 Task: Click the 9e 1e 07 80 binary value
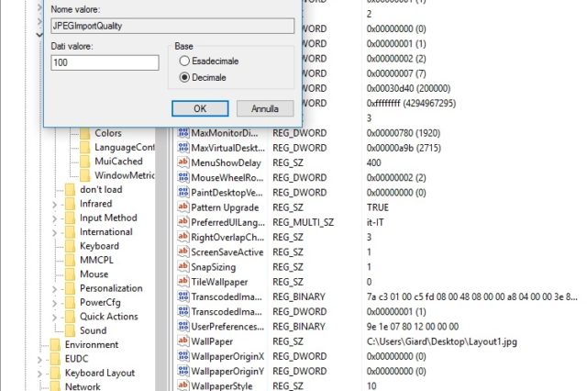[413, 326]
